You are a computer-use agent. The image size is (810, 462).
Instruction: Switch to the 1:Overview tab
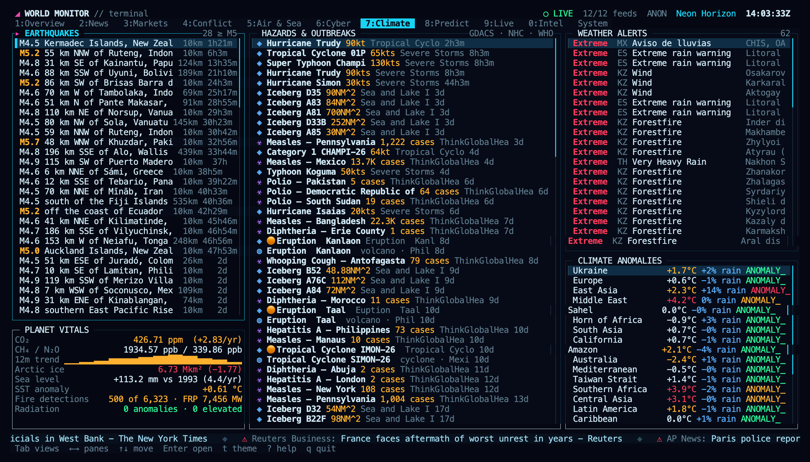[x=40, y=23]
